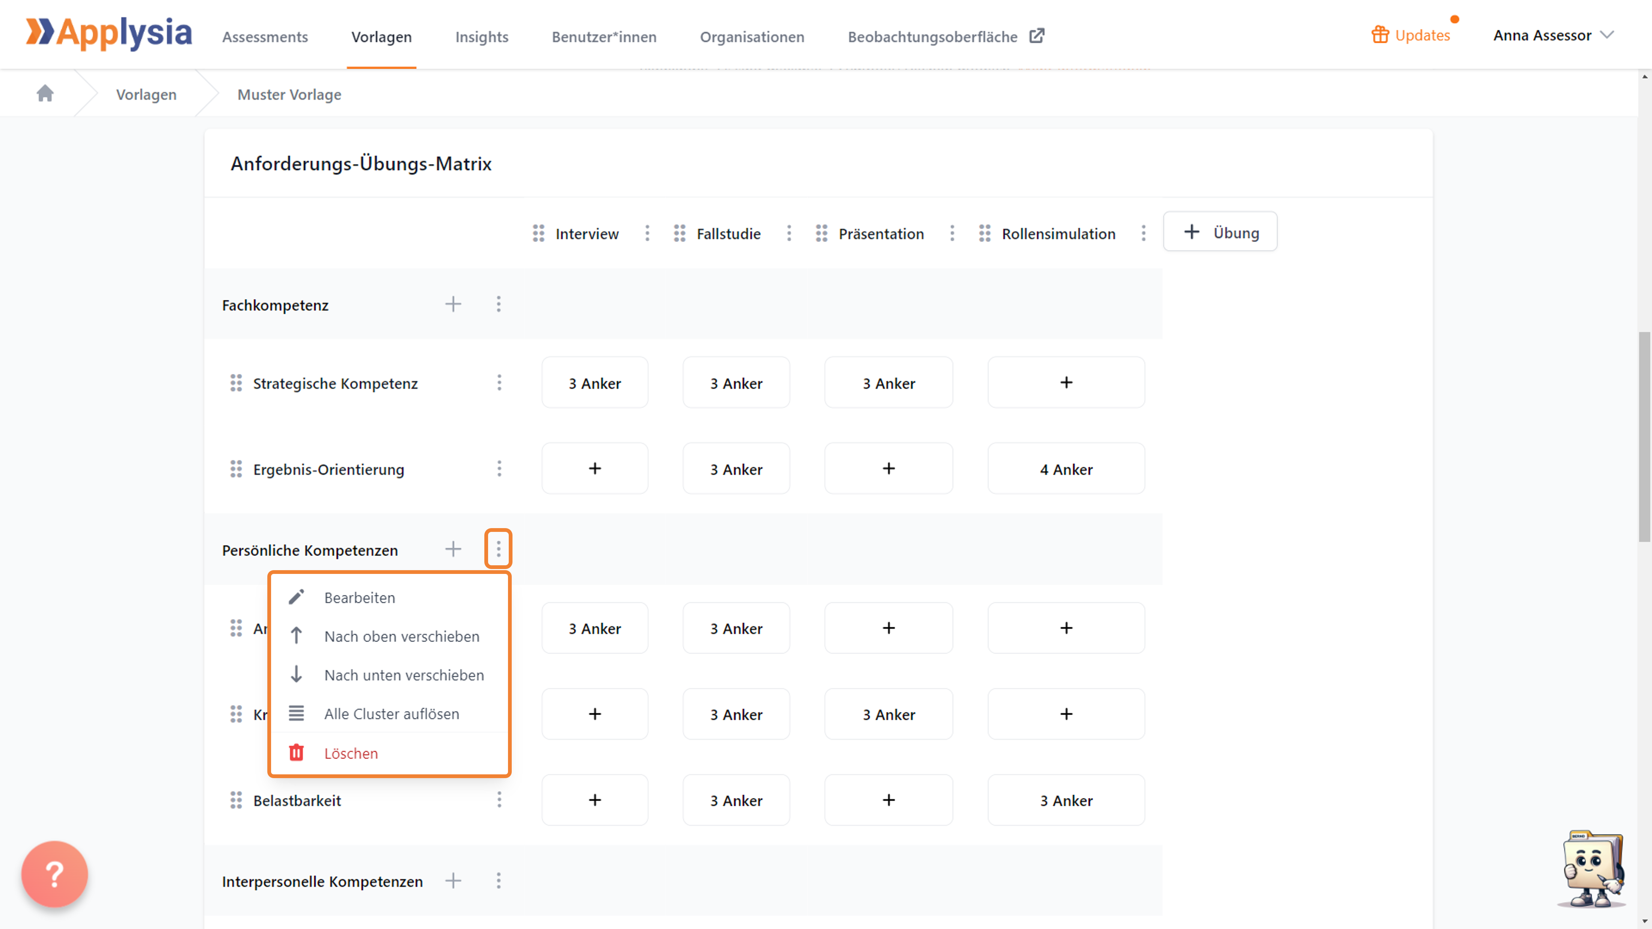Open Belastbarkeit Fallstudie 3 Anker
Image resolution: width=1652 pixels, height=929 pixels.
click(736, 800)
